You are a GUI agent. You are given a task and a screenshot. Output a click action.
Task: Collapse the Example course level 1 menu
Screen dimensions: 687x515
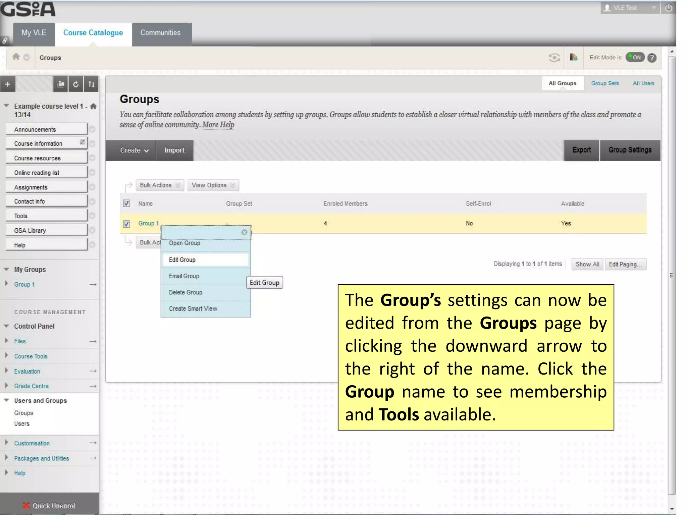pyautogui.click(x=6, y=106)
